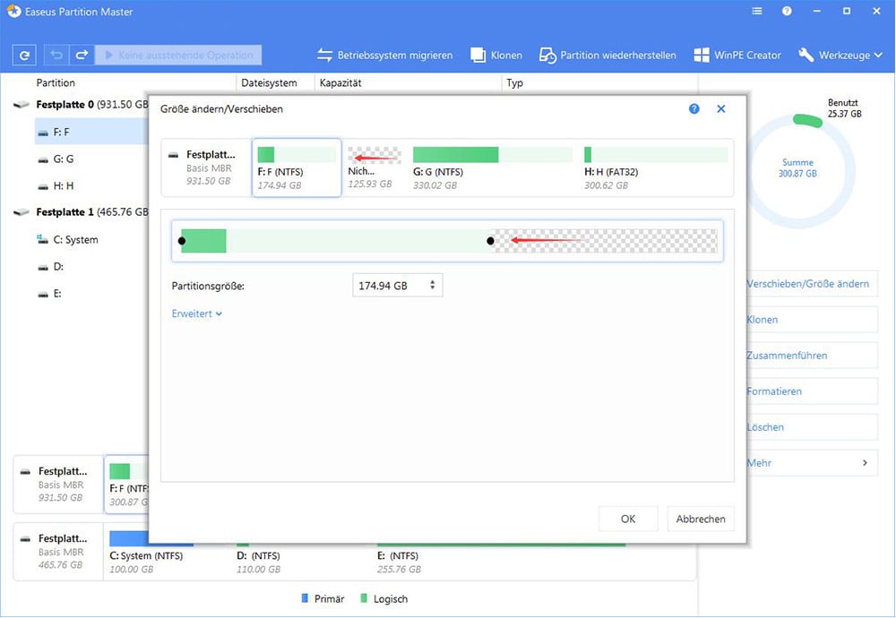Image resolution: width=896 pixels, height=618 pixels.
Task: Confirm with the OK button
Action: 628,519
